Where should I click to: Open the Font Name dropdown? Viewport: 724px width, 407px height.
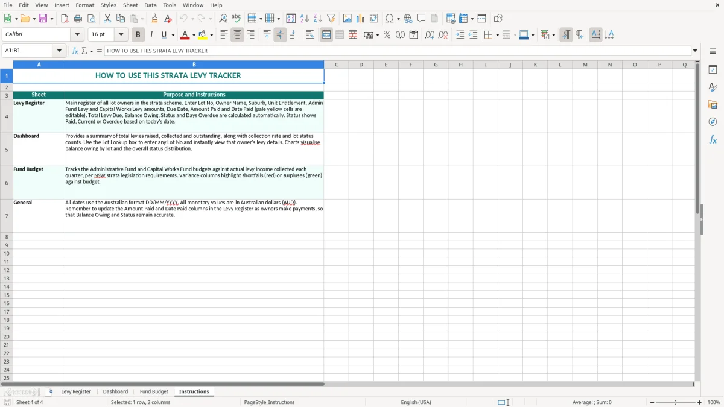tap(77, 35)
